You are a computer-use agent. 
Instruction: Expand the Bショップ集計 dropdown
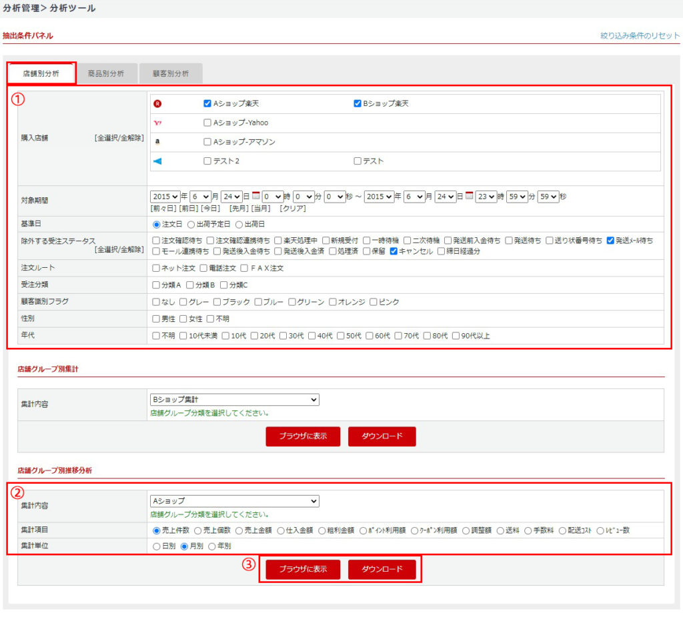click(235, 400)
